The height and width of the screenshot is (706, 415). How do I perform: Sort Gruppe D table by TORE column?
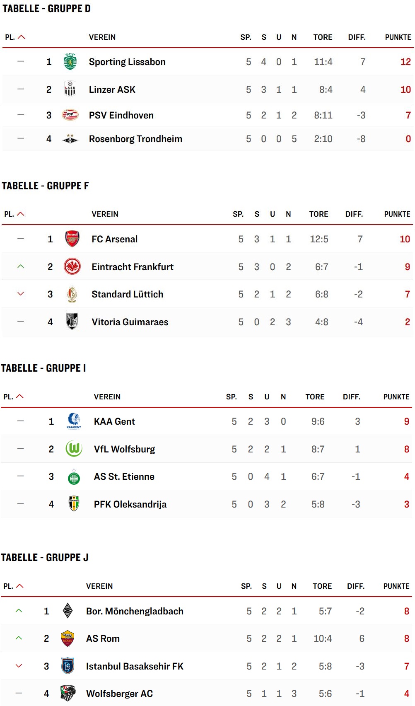point(323,37)
